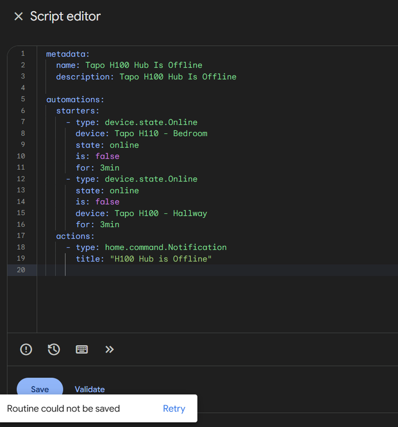Click 'state: online' on line 9
The height and width of the screenshot is (427, 398).
[107, 145]
